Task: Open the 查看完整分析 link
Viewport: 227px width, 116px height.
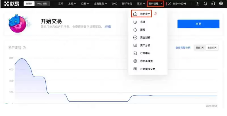Action: 183,48
